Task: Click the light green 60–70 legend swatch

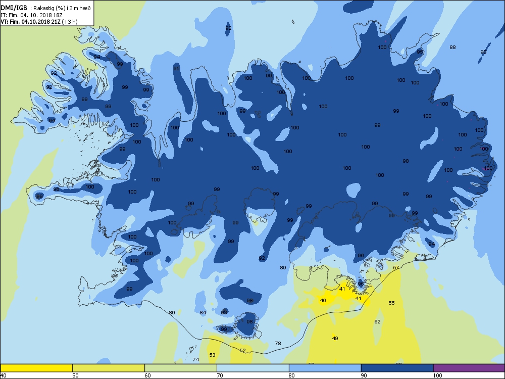Action: coord(181,368)
